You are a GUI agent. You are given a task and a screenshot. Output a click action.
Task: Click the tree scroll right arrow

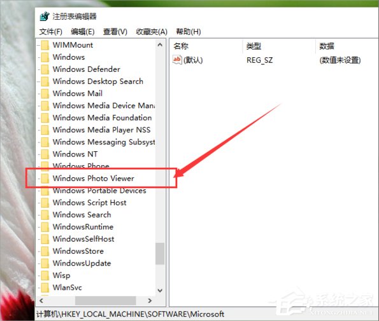pyautogui.click(x=150, y=301)
